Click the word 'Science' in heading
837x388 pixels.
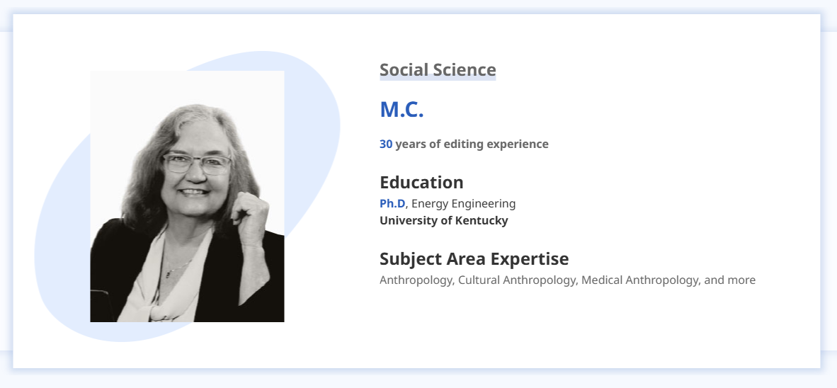pos(465,70)
